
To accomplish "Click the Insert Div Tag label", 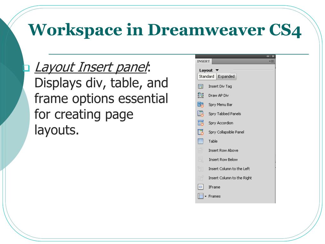I will tap(220, 86).
